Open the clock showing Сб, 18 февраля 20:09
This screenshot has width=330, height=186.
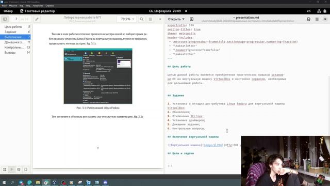pyautogui.click(x=165, y=11)
